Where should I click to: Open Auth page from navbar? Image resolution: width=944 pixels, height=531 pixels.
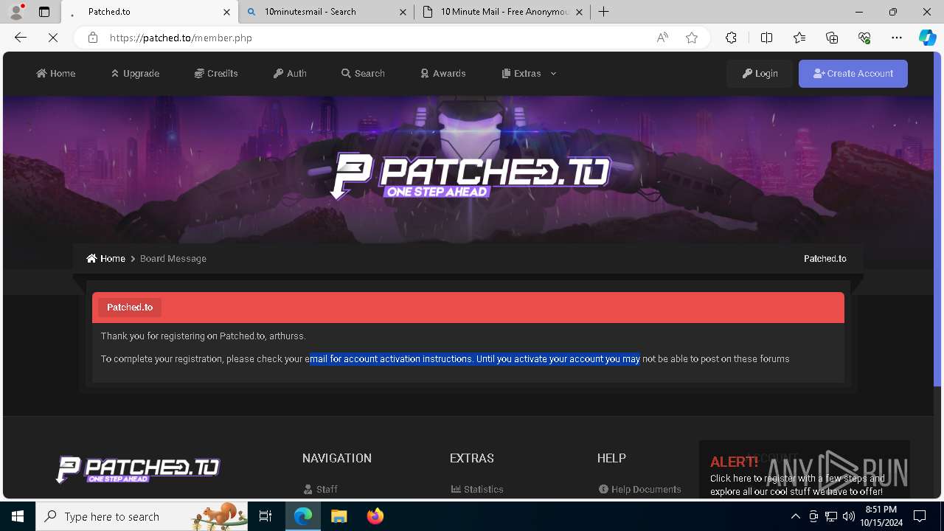pyautogui.click(x=290, y=73)
